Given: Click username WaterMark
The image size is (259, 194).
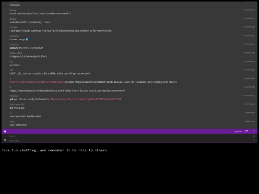Looking at the screenshot, I should click(16, 53).
